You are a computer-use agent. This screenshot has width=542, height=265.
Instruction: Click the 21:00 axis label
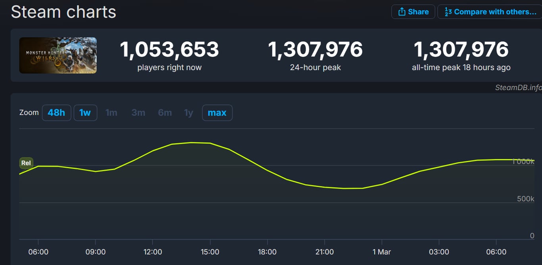[325, 252]
